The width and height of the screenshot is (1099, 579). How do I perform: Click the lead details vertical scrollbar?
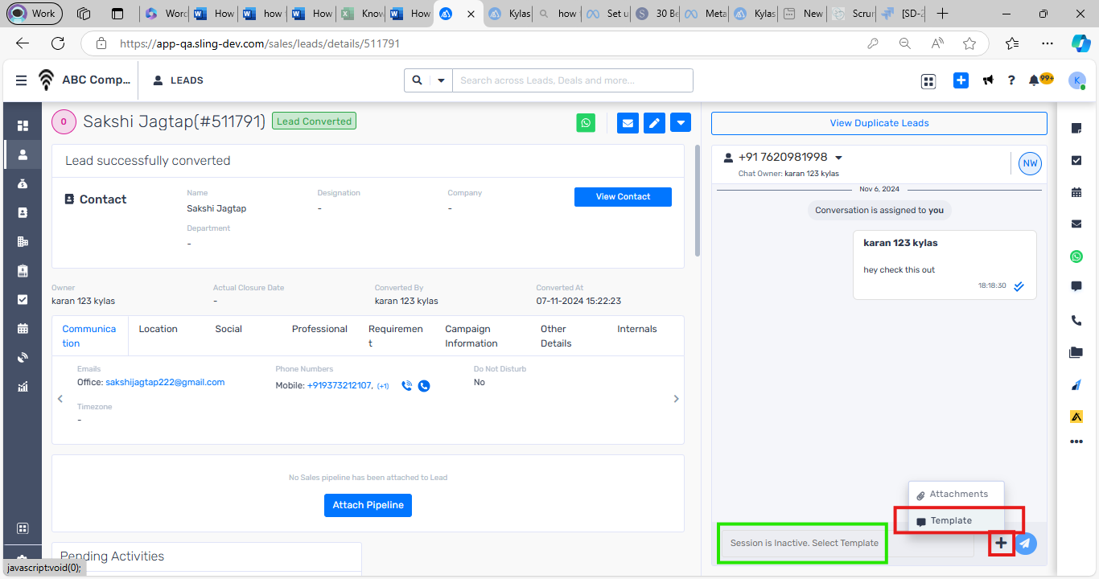[x=697, y=201]
